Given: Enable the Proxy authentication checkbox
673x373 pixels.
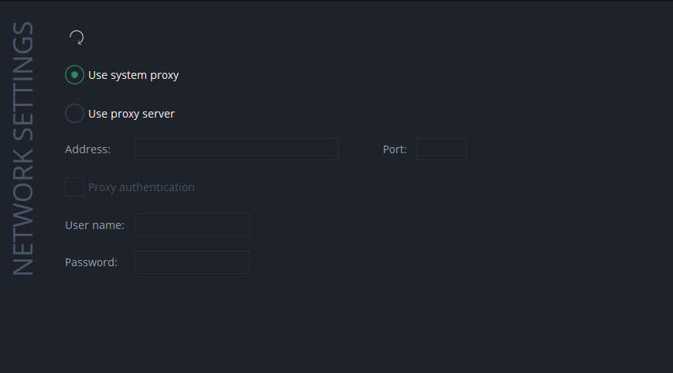Looking at the screenshot, I should [74, 187].
